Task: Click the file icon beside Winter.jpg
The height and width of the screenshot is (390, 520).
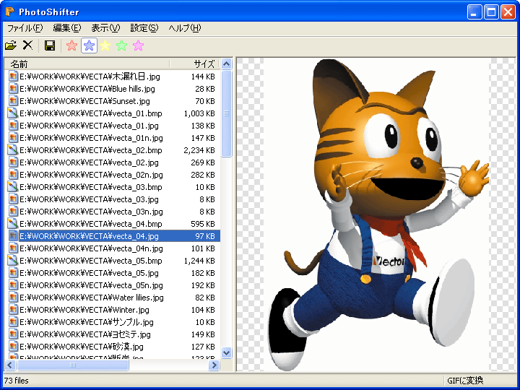Action: pyautogui.click(x=13, y=309)
